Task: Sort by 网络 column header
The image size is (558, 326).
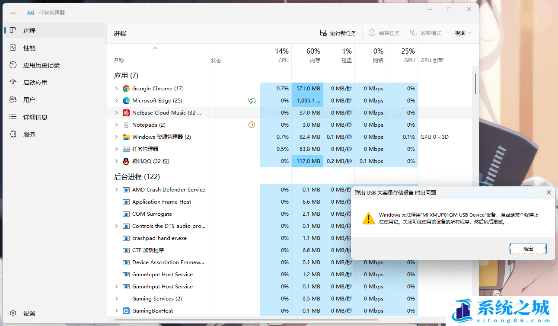Action: point(370,55)
